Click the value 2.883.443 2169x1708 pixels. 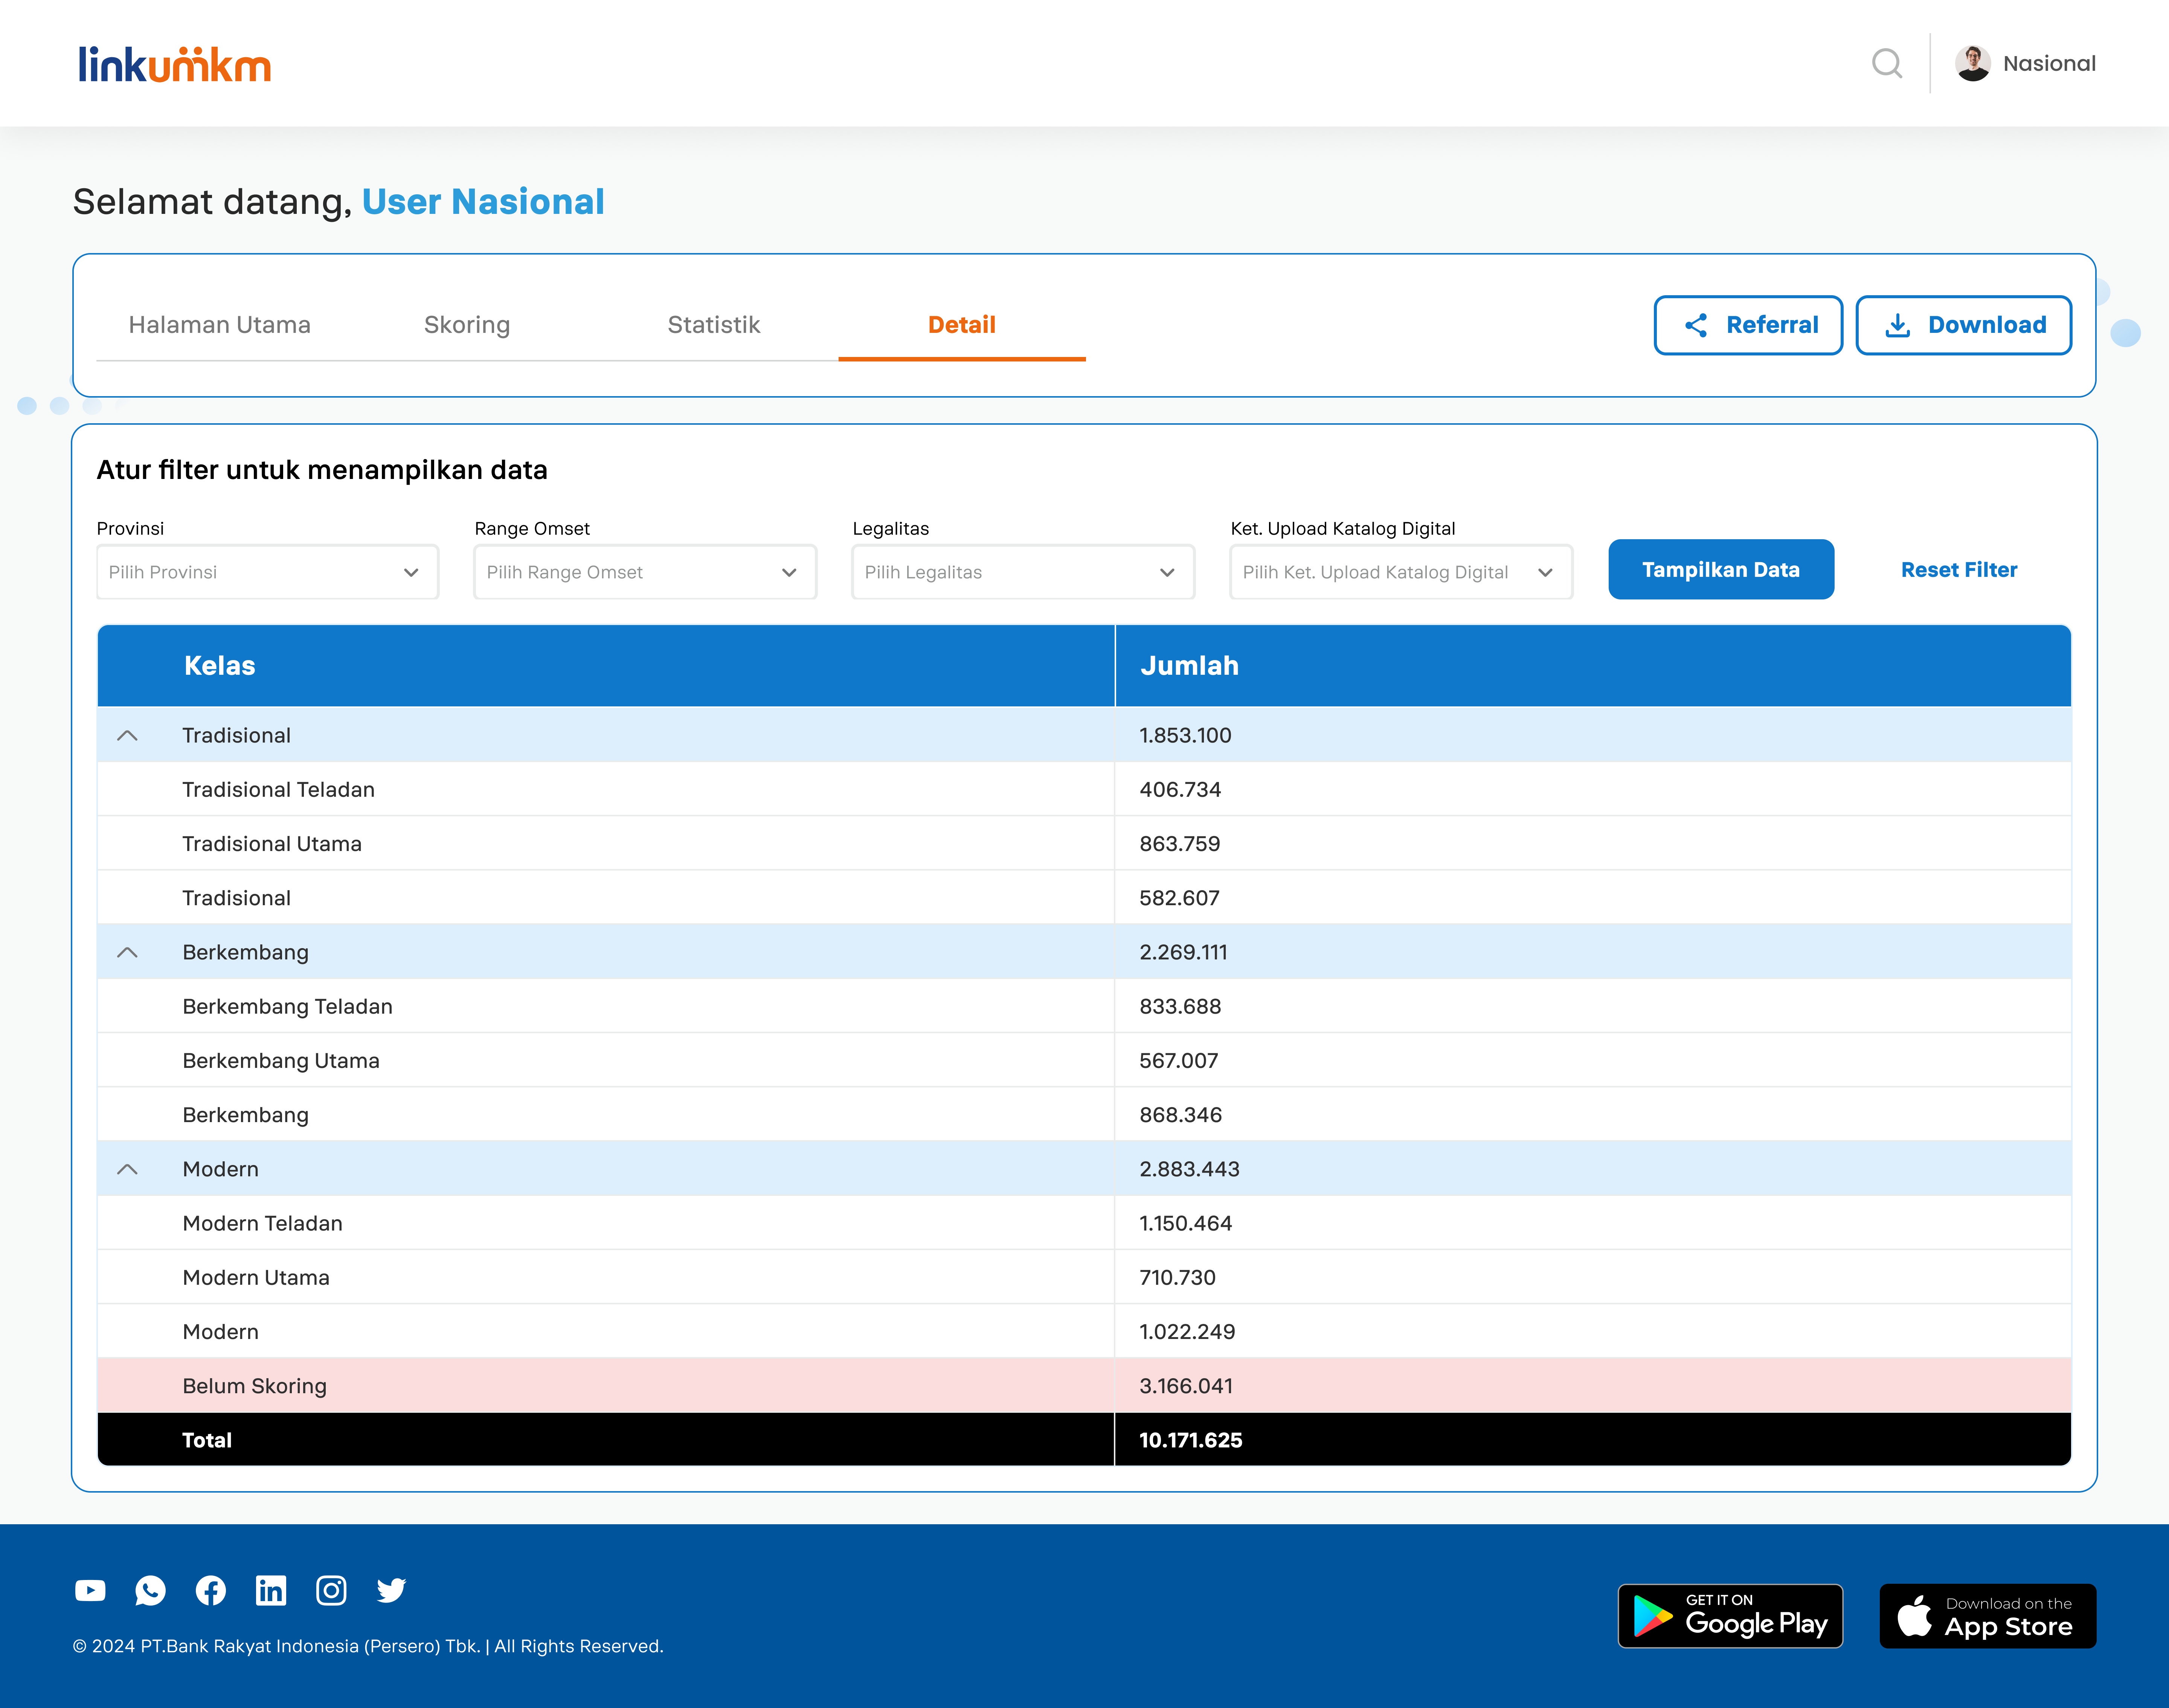[x=1189, y=1169]
